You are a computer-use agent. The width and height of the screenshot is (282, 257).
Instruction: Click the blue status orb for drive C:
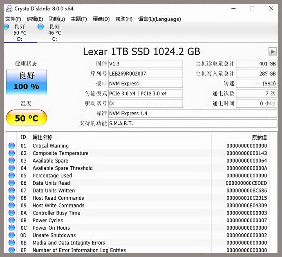coord(40,27)
